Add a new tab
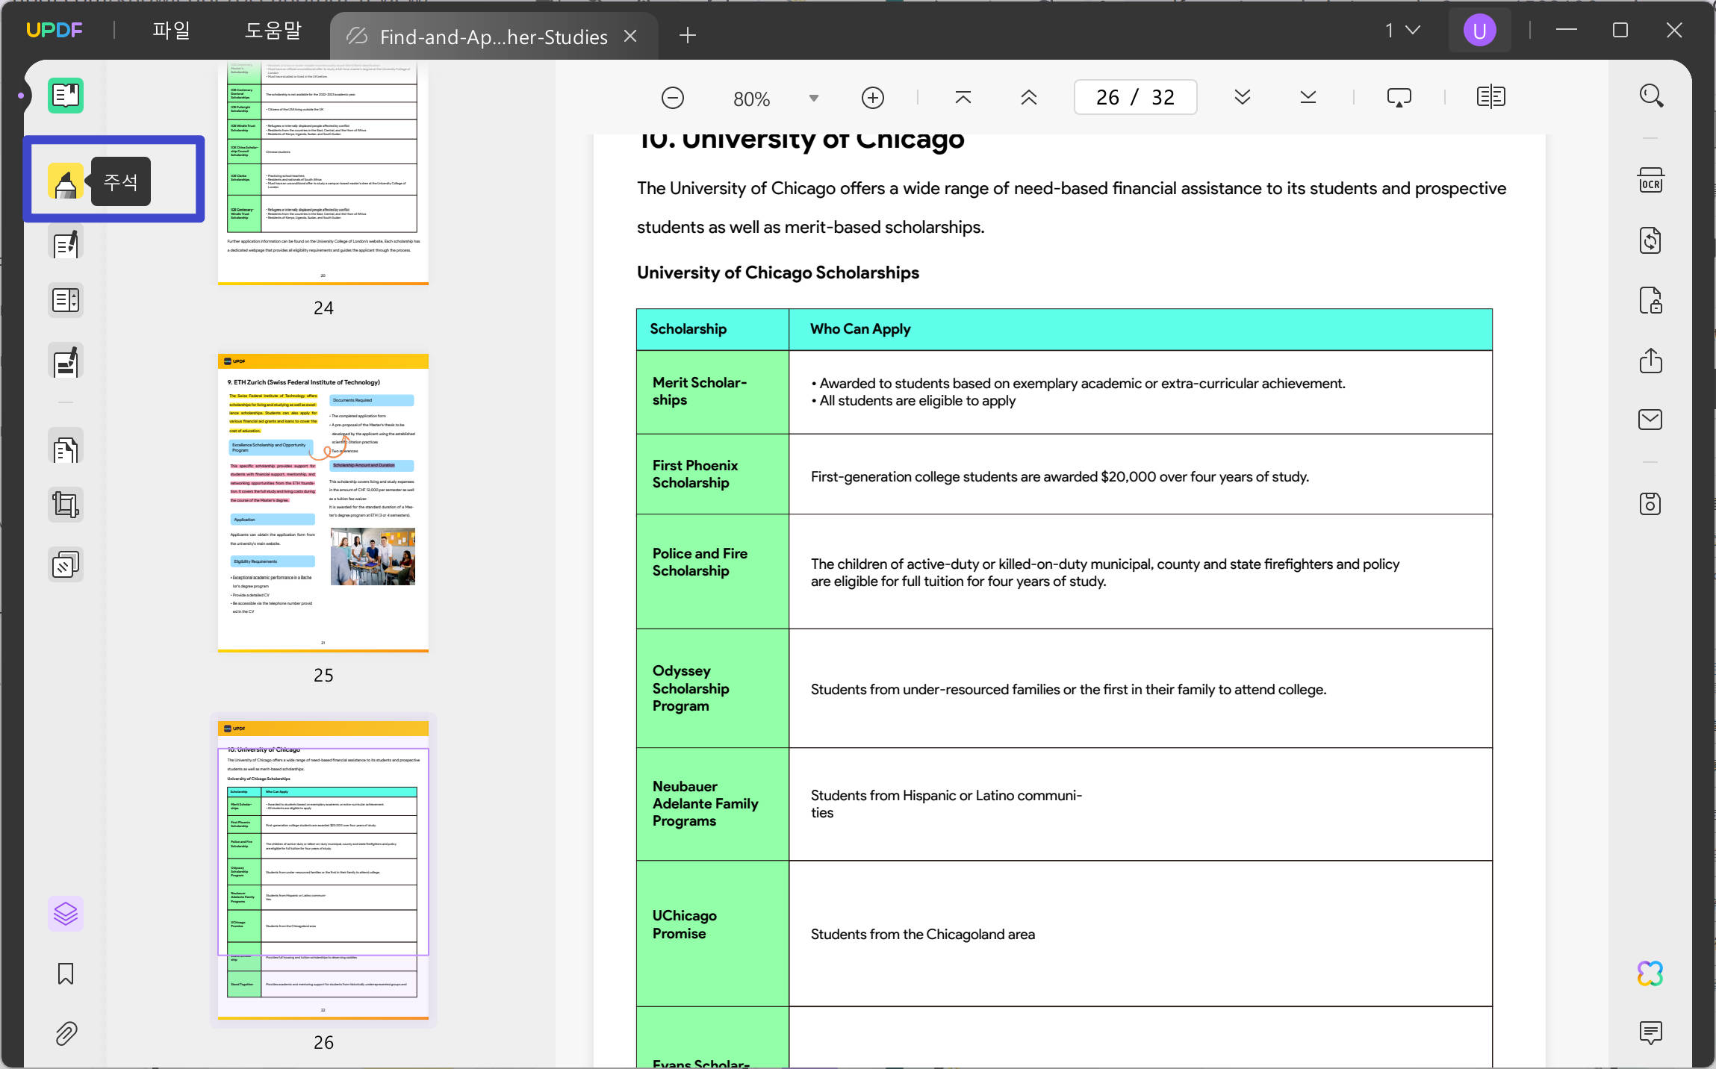Viewport: 1716px width, 1069px height. [x=688, y=35]
